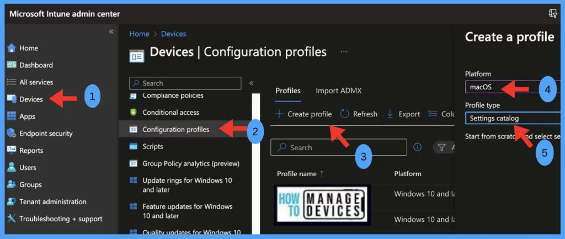The height and width of the screenshot is (239, 565).
Task: Click the feedback icon in top bar
Action: click(x=553, y=14)
